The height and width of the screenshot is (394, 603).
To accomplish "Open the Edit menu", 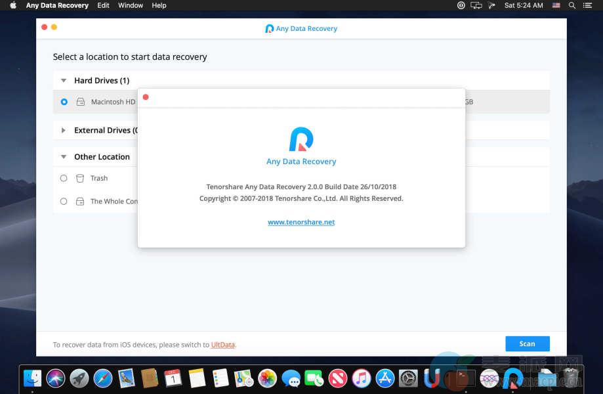I will pyautogui.click(x=103, y=5).
